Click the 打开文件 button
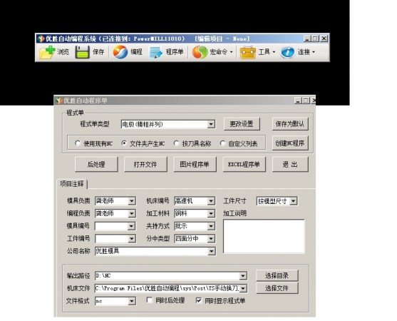This screenshot has width=397, height=321. coord(145,164)
